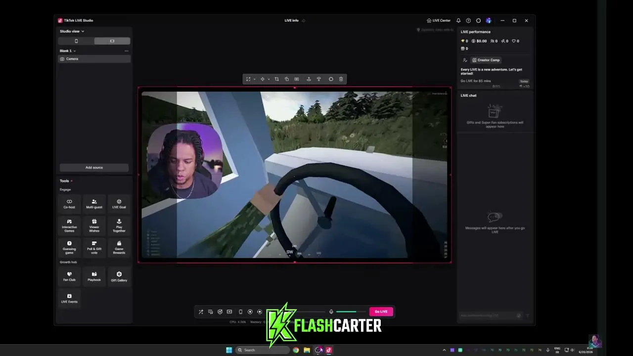This screenshot has height=356, width=633.
Task: Delete the selected source
Action: (341, 79)
